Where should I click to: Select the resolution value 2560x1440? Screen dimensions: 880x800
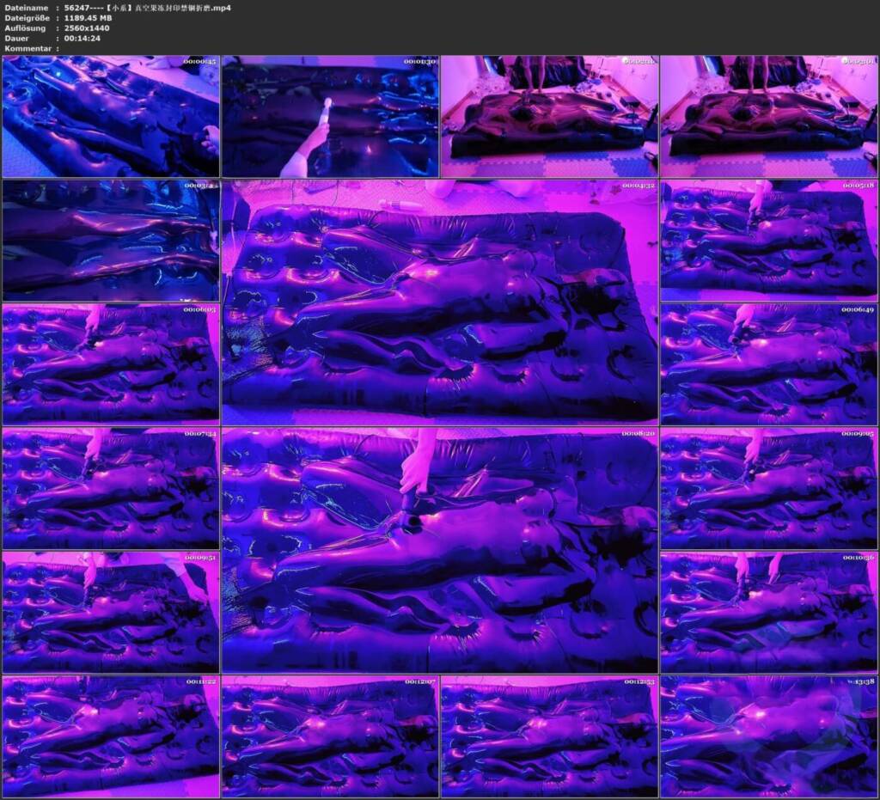[x=87, y=28]
